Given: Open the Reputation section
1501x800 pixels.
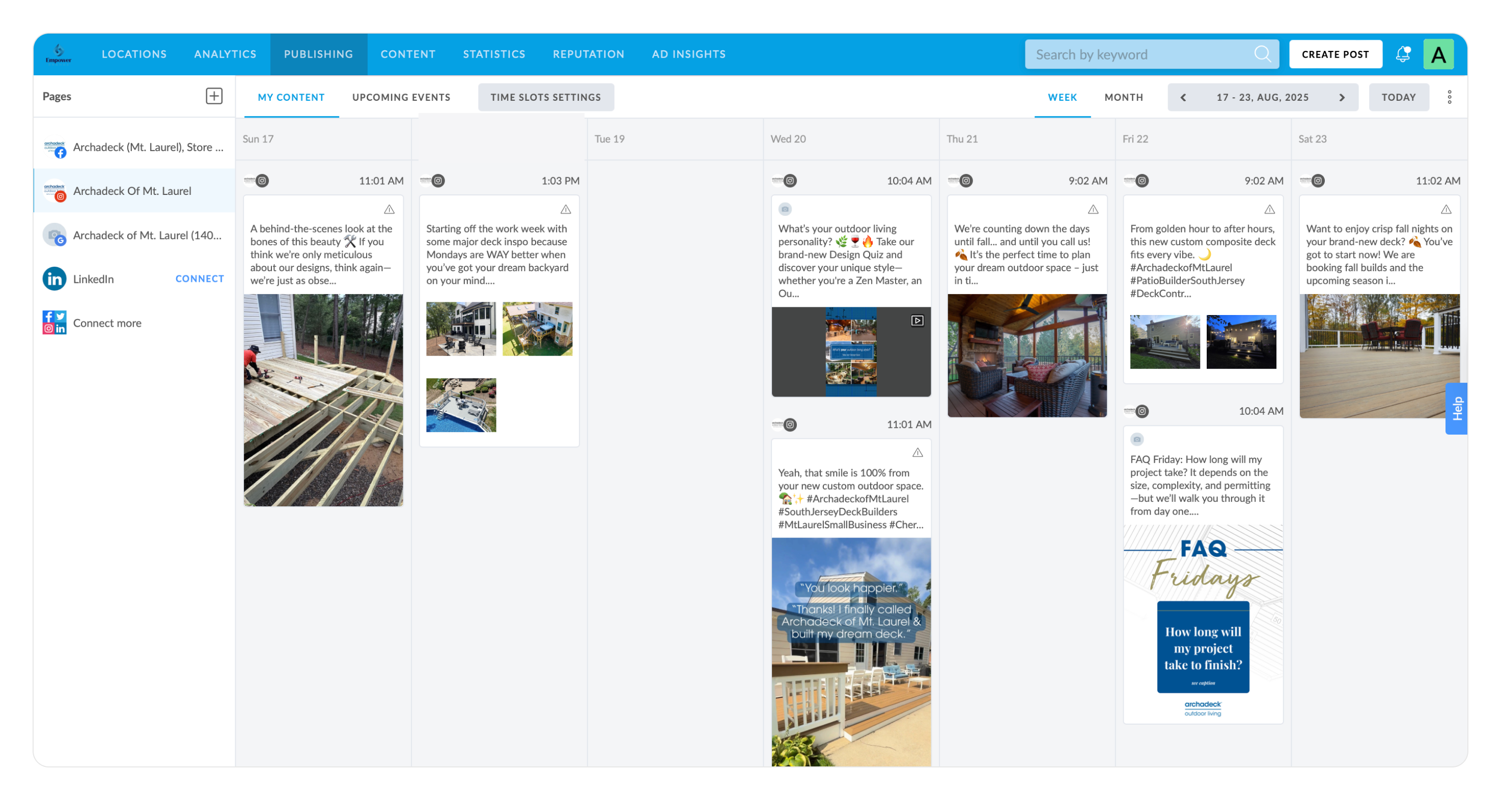Looking at the screenshot, I should point(589,54).
